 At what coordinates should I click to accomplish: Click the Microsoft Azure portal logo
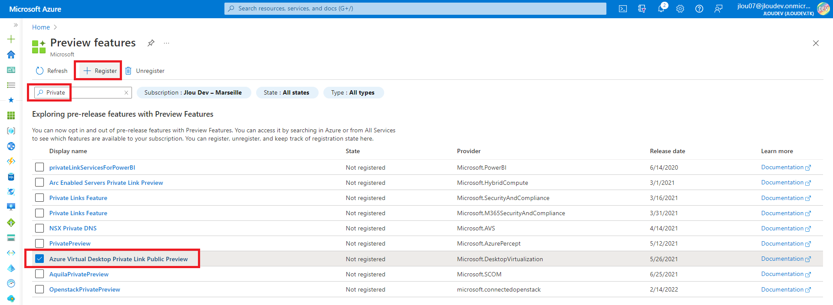pyautogui.click(x=35, y=9)
